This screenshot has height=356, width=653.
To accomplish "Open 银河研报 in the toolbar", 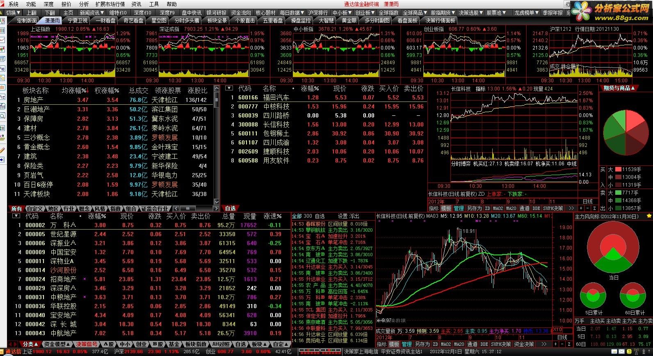I will coord(217,13).
